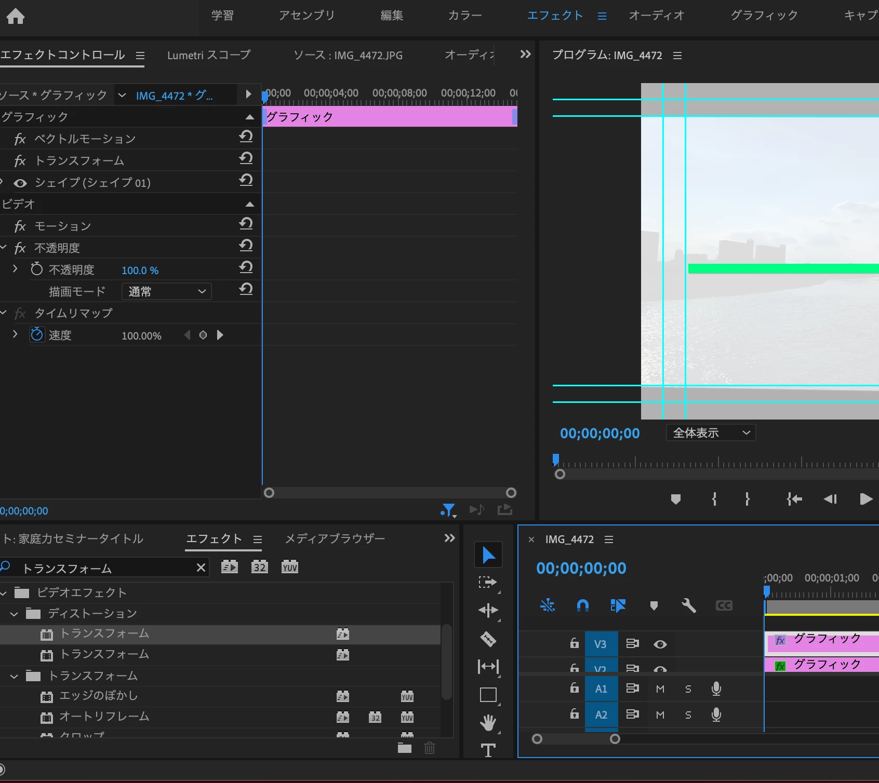Switch to 学習 workspace
The height and width of the screenshot is (783, 879).
click(x=222, y=16)
